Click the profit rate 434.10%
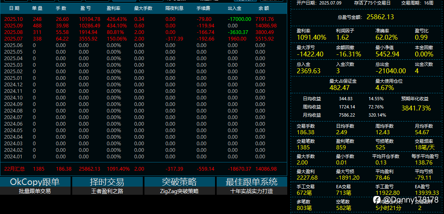This screenshot has width=444, height=214. (x=117, y=26)
